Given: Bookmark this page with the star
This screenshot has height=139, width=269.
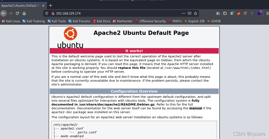Looking at the screenshot, I should pyautogui.click(x=195, y=13).
